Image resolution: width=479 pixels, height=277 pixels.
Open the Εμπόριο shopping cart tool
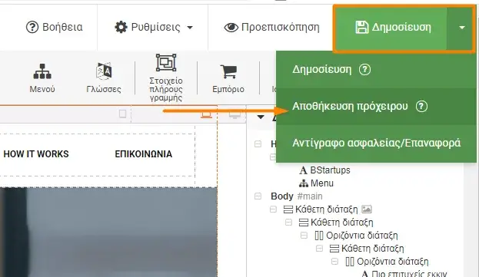pyautogui.click(x=228, y=78)
